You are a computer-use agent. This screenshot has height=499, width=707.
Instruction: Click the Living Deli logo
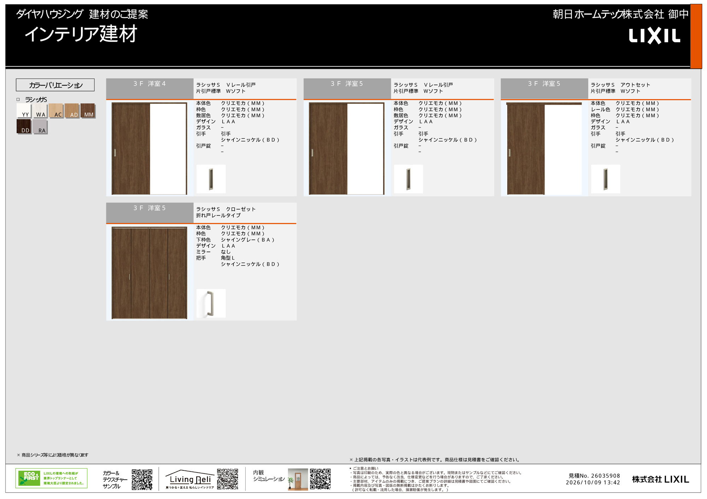pyautogui.click(x=190, y=479)
